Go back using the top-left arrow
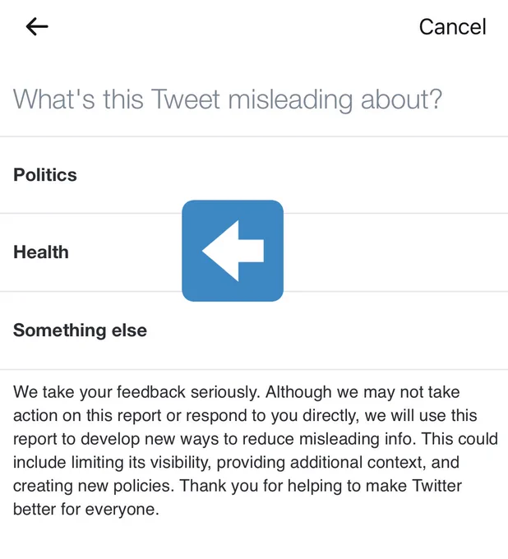Screen dimensions: 508x559 coord(37,26)
